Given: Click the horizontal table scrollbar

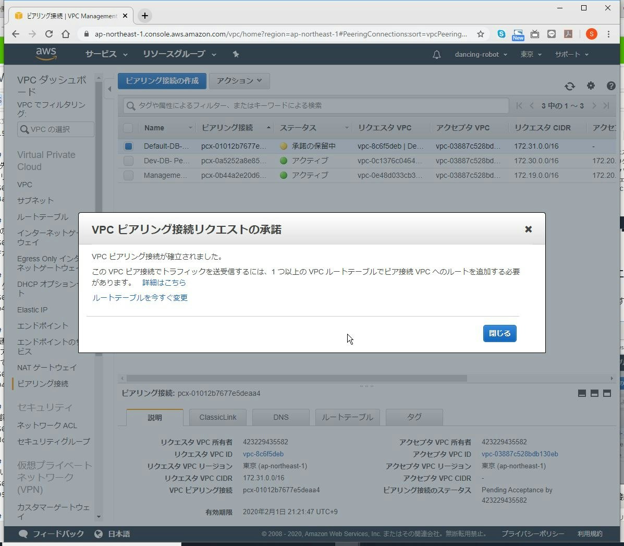Looking at the screenshot, I should point(297,378).
